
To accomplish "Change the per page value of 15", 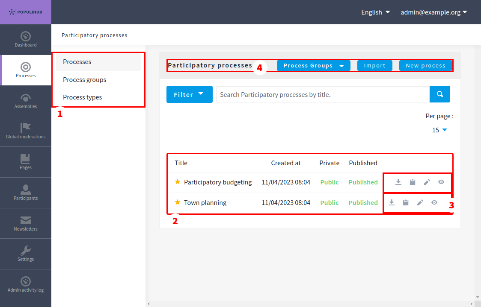I will [x=439, y=130].
